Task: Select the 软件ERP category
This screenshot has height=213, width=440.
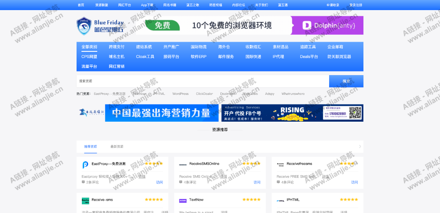Action: [x=199, y=57]
